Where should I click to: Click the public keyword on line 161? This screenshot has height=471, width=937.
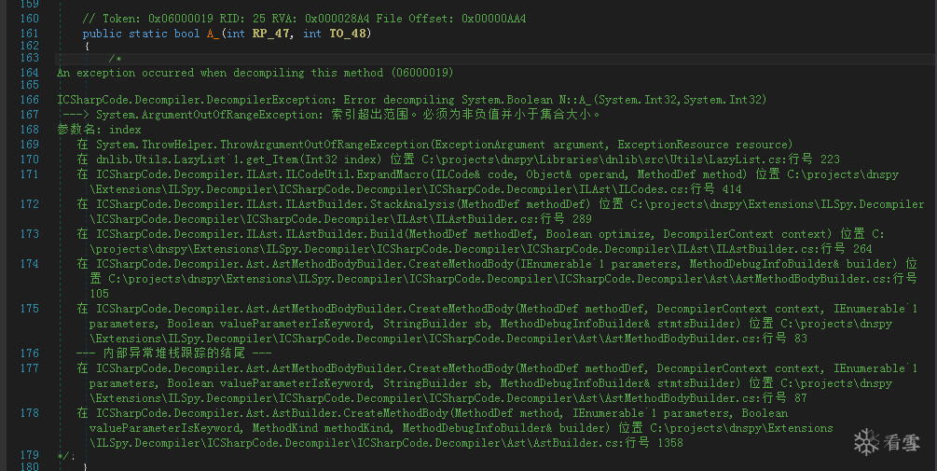pyautogui.click(x=103, y=34)
